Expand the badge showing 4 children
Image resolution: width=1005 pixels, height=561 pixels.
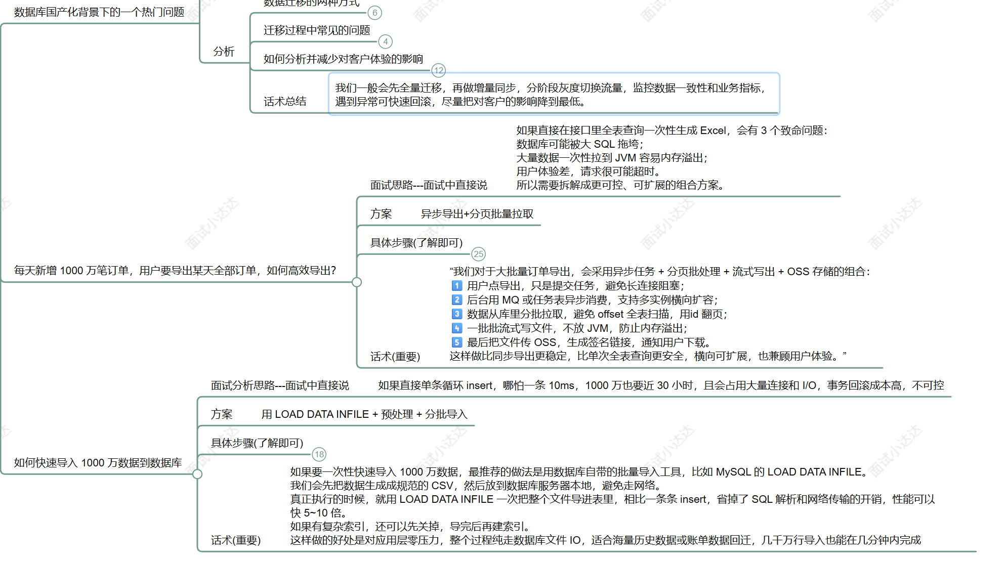click(x=385, y=41)
